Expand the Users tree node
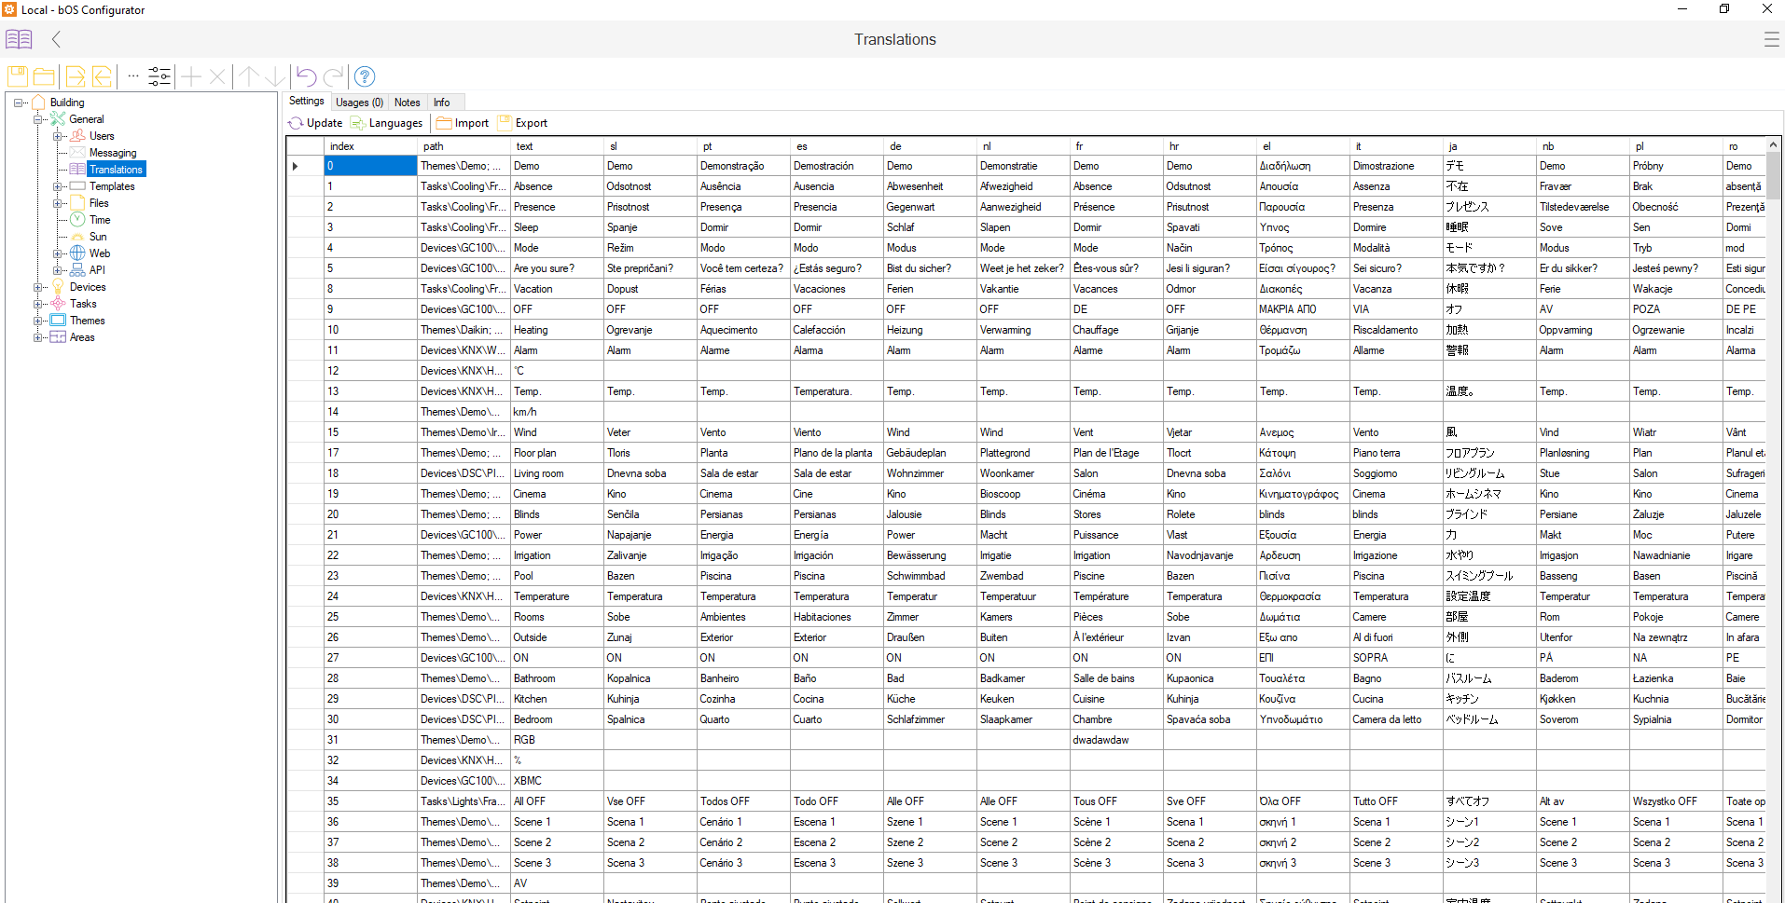The width and height of the screenshot is (1785, 903). coord(59,136)
